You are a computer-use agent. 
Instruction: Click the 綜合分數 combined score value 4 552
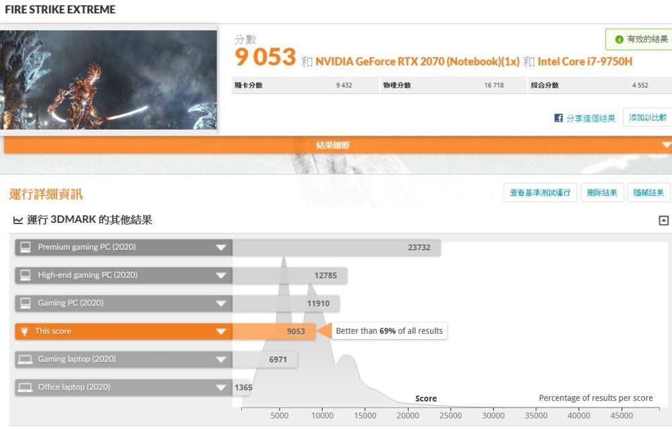point(640,85)
